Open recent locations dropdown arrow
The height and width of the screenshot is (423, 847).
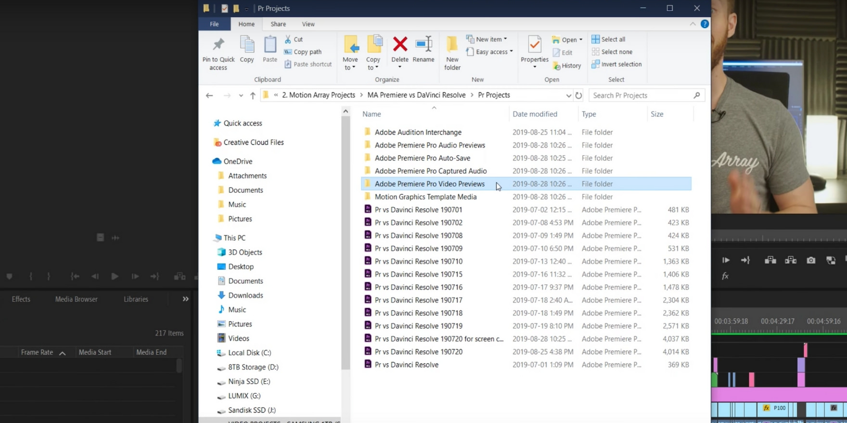point(241,95)
